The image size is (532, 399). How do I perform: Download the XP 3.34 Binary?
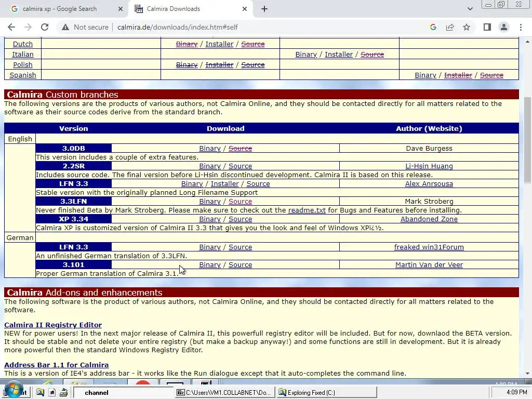210,219
